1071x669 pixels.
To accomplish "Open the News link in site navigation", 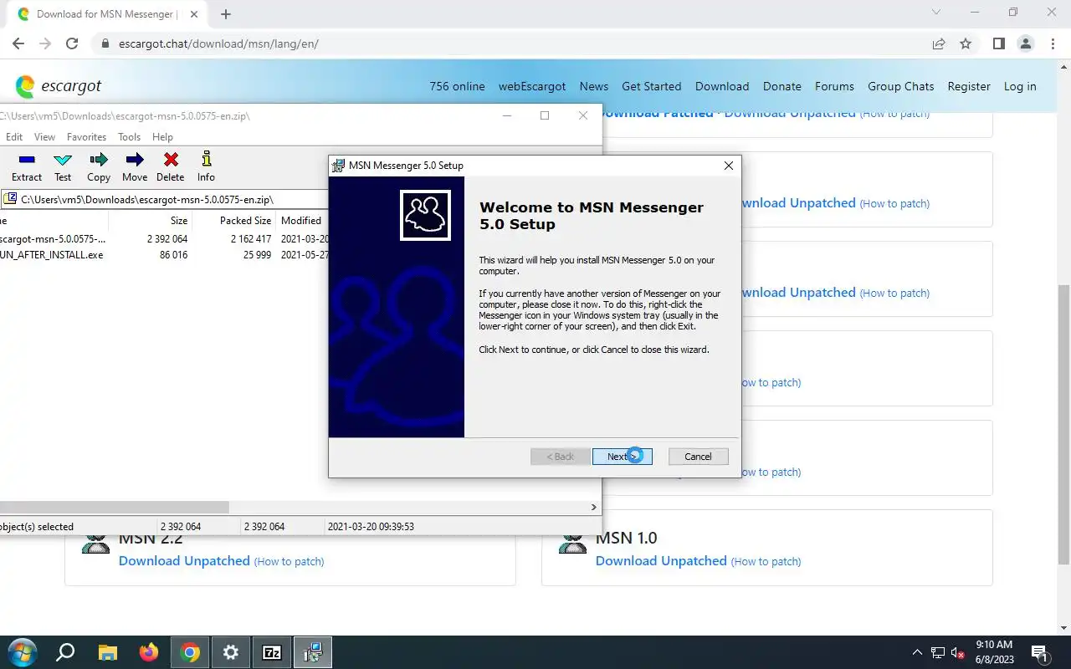I will (x=594, y=86).
